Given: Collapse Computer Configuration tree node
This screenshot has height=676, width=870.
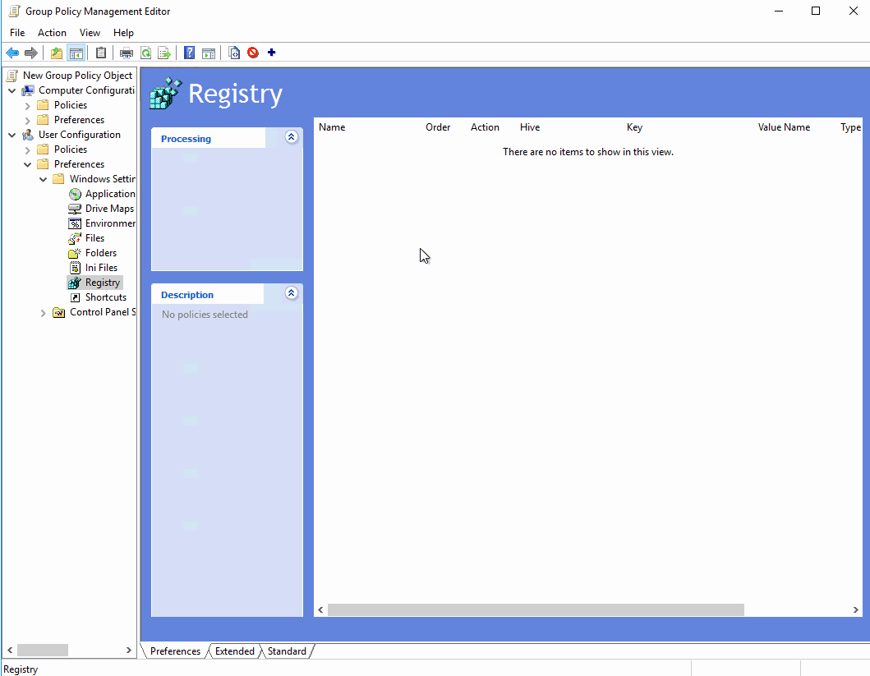Looking at the screenshot, I should [12, 90].
